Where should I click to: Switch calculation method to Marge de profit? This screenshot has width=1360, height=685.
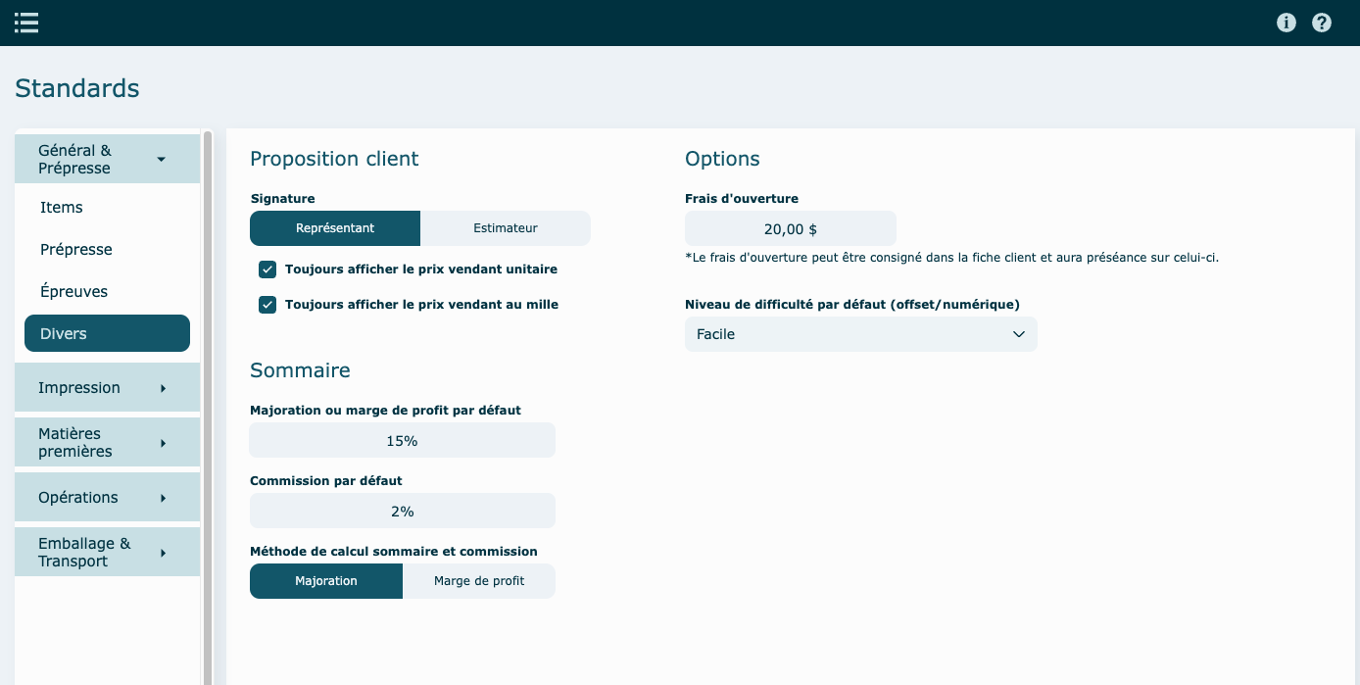click(x=478, y=581)
